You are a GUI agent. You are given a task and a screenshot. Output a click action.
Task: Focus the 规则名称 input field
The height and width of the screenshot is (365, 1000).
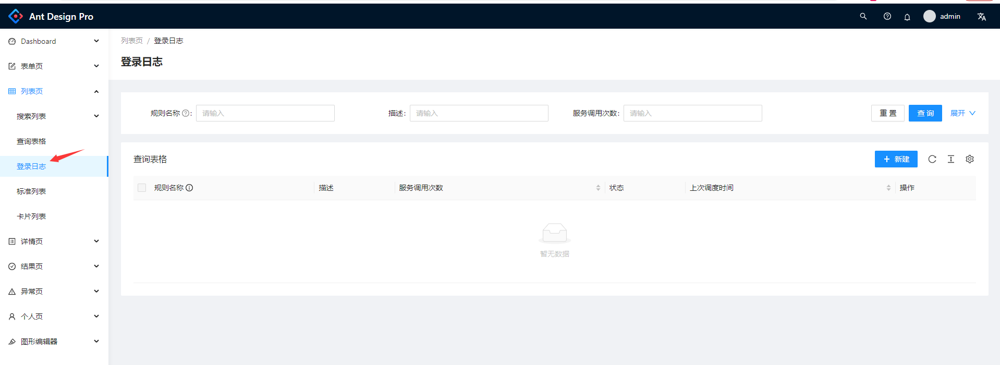265,113
